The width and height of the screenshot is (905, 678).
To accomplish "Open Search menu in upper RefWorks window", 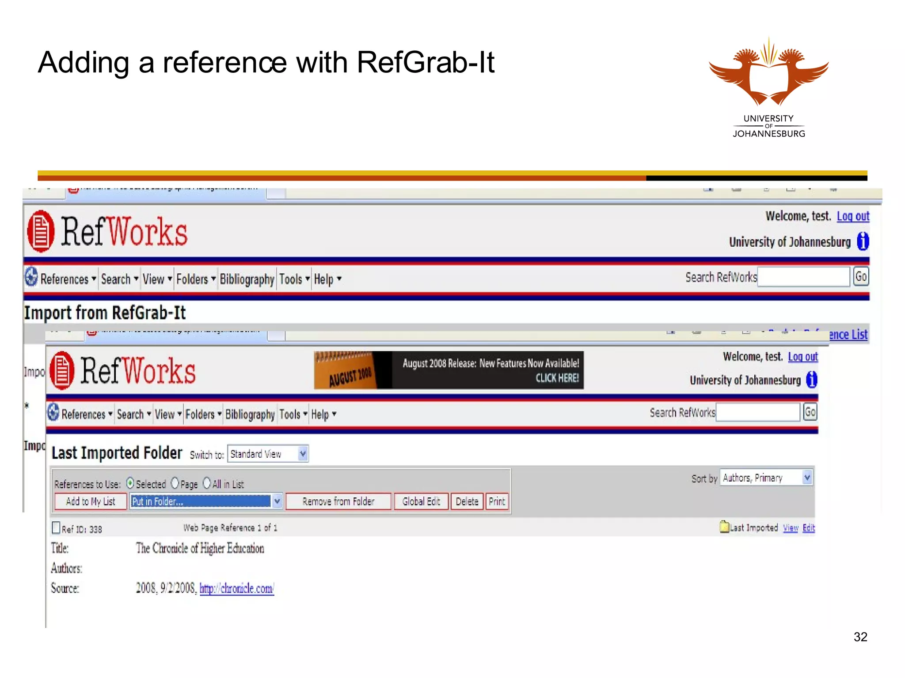I will [120, 279].
